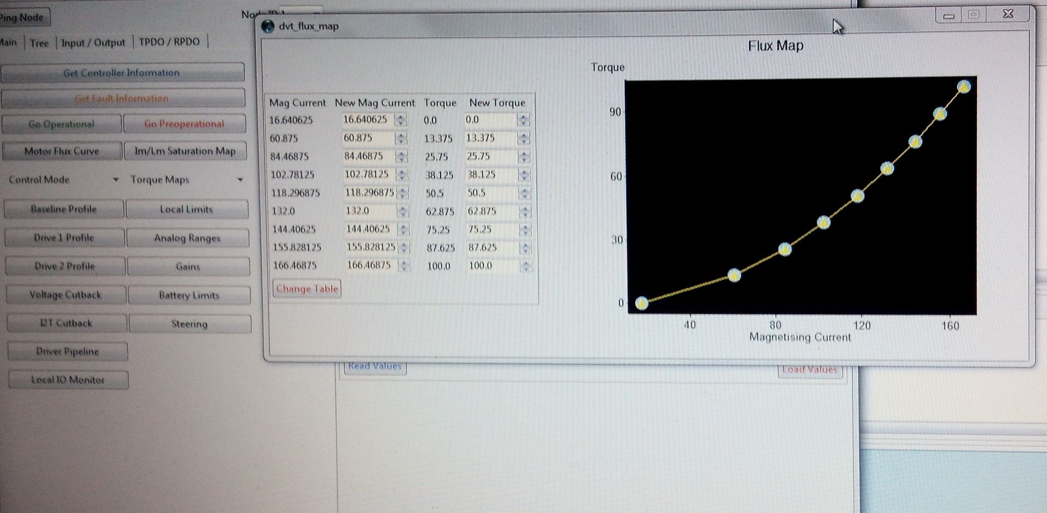Open the Im/Lm Saturation Map
The width and height of the screenshot is (1047, 513).
pos(185,151)
